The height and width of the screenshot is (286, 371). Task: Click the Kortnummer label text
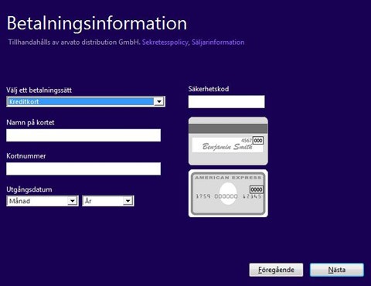click(x=26, y=156)
